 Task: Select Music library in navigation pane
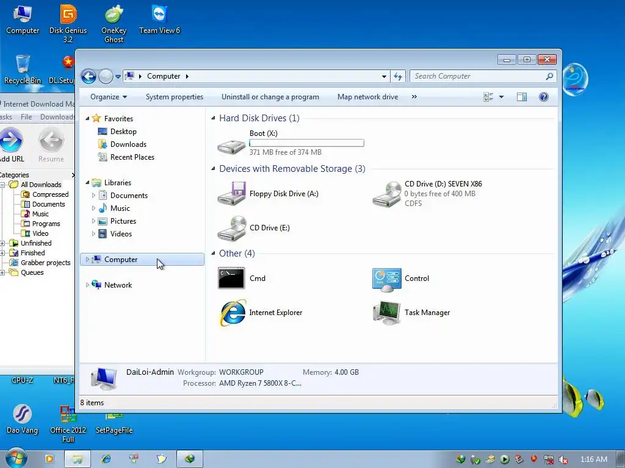click(120, 208)
